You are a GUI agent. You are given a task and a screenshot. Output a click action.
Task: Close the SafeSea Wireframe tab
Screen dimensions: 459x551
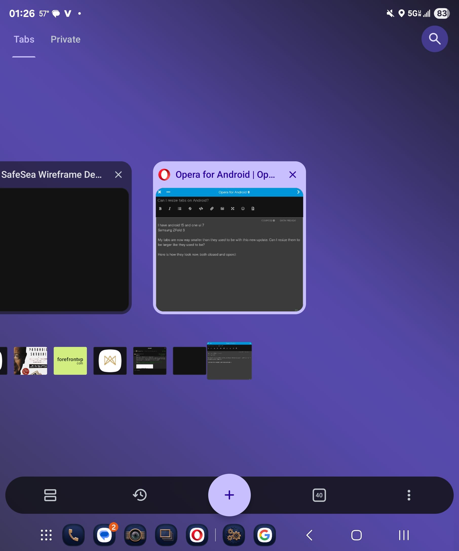118,174
